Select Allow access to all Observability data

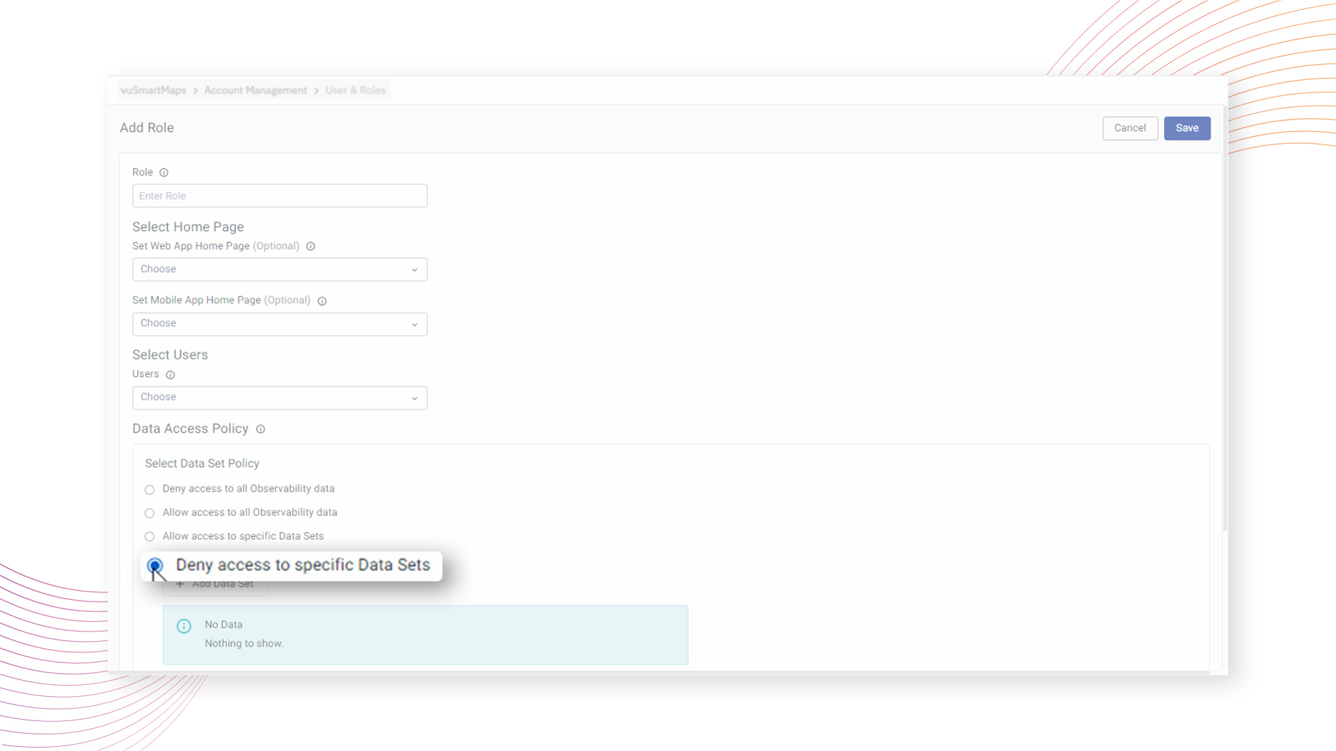pyautogui.click(x=150, y=513)
